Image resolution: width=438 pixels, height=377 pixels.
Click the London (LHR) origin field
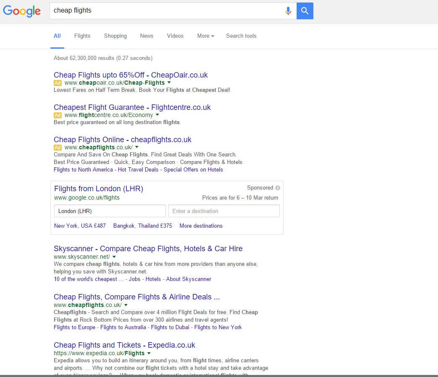click(110, 211)
